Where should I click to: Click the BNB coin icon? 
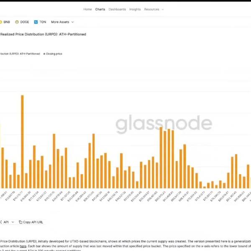coord(1,22)
